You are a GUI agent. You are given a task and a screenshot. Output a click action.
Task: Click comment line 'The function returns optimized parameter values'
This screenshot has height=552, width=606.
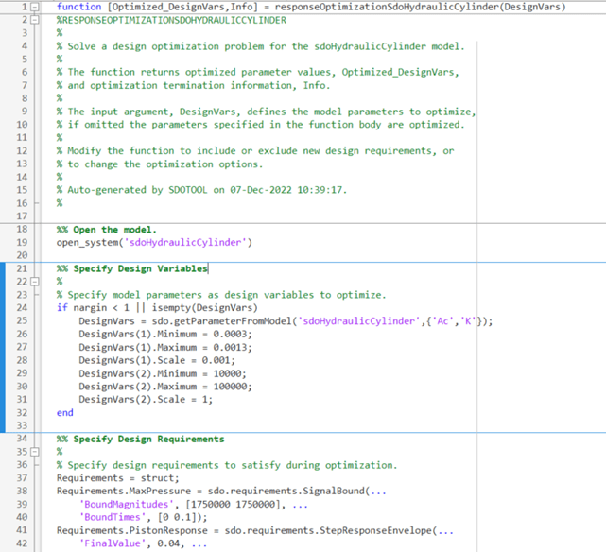pyautogui.click(x=258, y=72)
